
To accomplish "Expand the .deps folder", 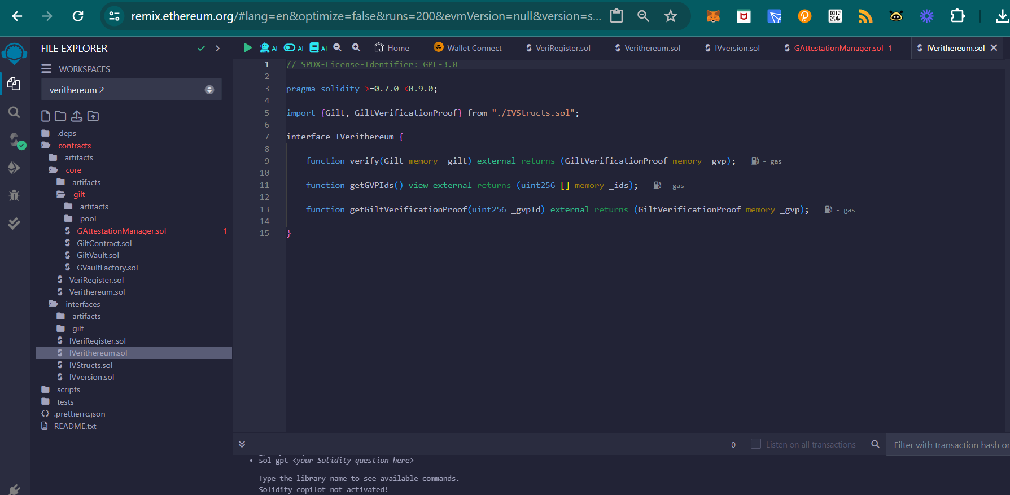I will [66, 133].
